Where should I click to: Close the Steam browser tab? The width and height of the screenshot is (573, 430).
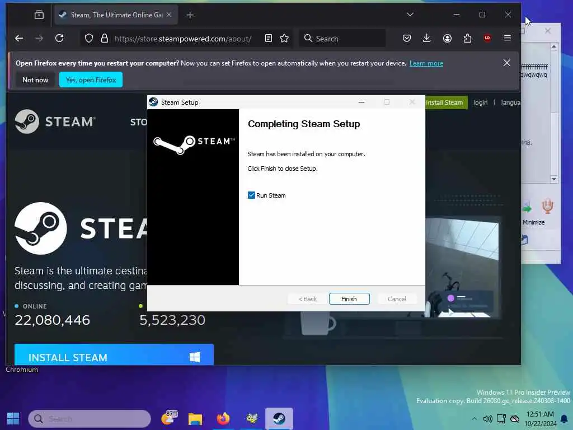tap(169, 15)
